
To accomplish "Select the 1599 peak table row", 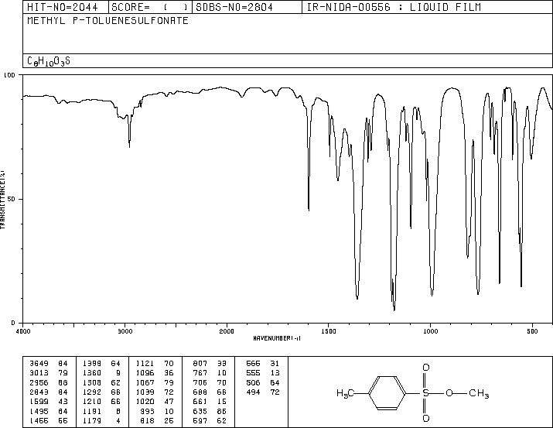I will click(x=49, y=402).
